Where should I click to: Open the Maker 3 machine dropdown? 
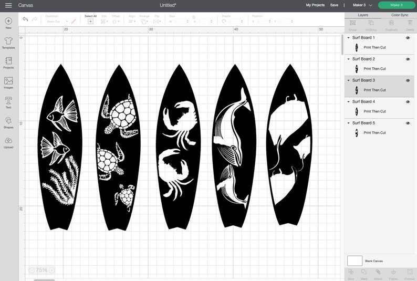362,5
